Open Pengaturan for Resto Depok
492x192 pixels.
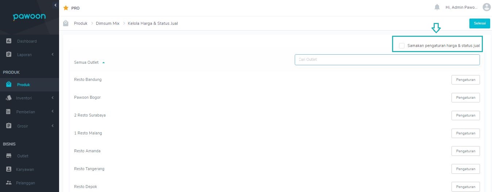point(465,187)
